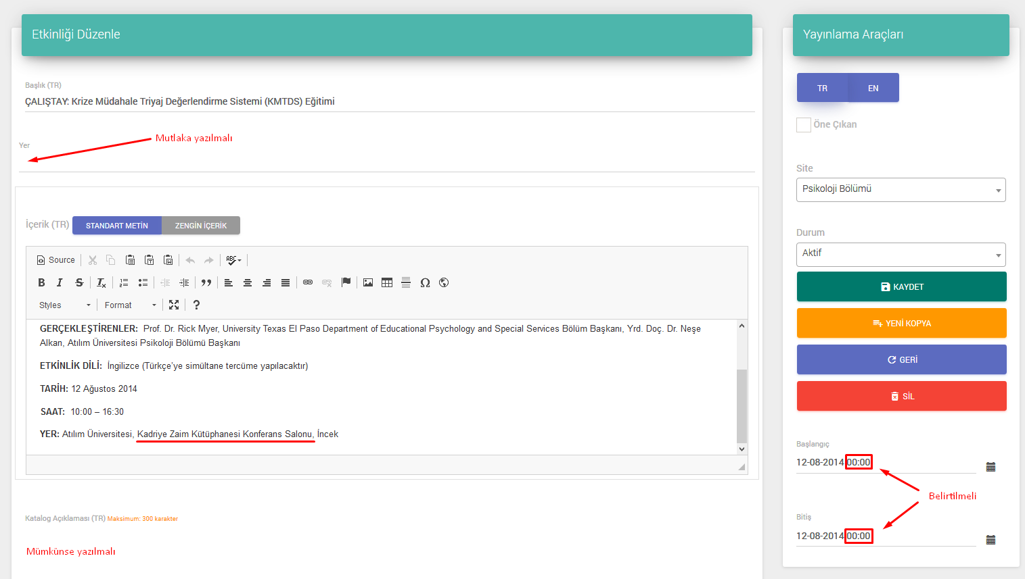Switch content mode to ZENGİN İÇERİK
The height and width of the screenshot is (579, 1025).
[201, 226]
